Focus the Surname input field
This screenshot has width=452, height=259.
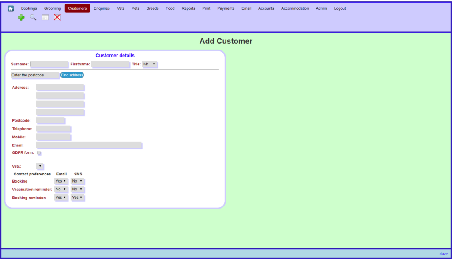49,64
